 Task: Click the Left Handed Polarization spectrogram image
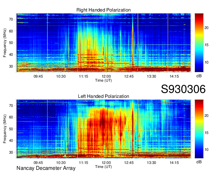[104, 129]
